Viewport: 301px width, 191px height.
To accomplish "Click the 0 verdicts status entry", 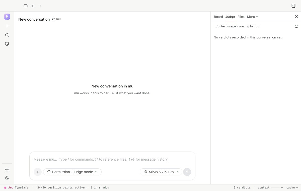I will [242, 187].
